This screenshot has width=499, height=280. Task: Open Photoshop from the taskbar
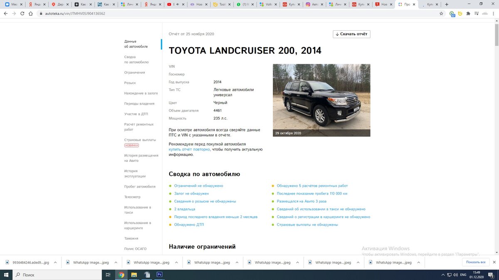(159, 275)
